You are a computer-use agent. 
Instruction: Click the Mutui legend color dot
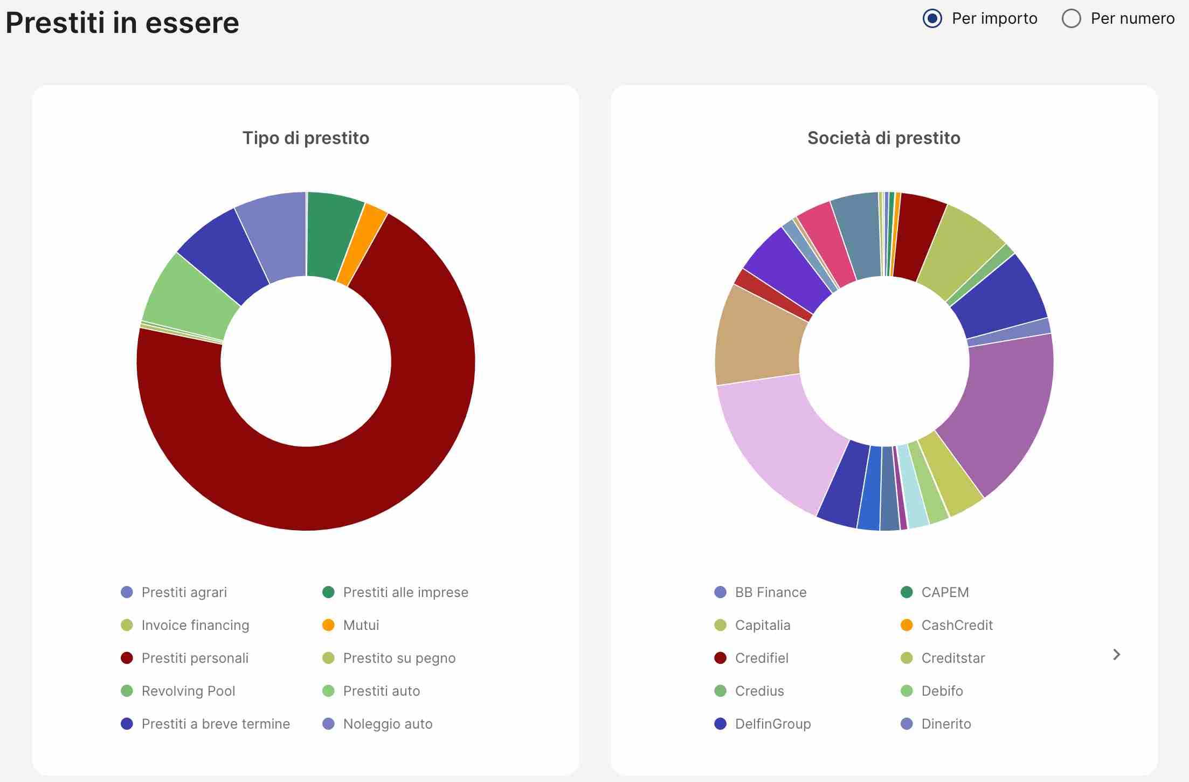coord(329,625)
